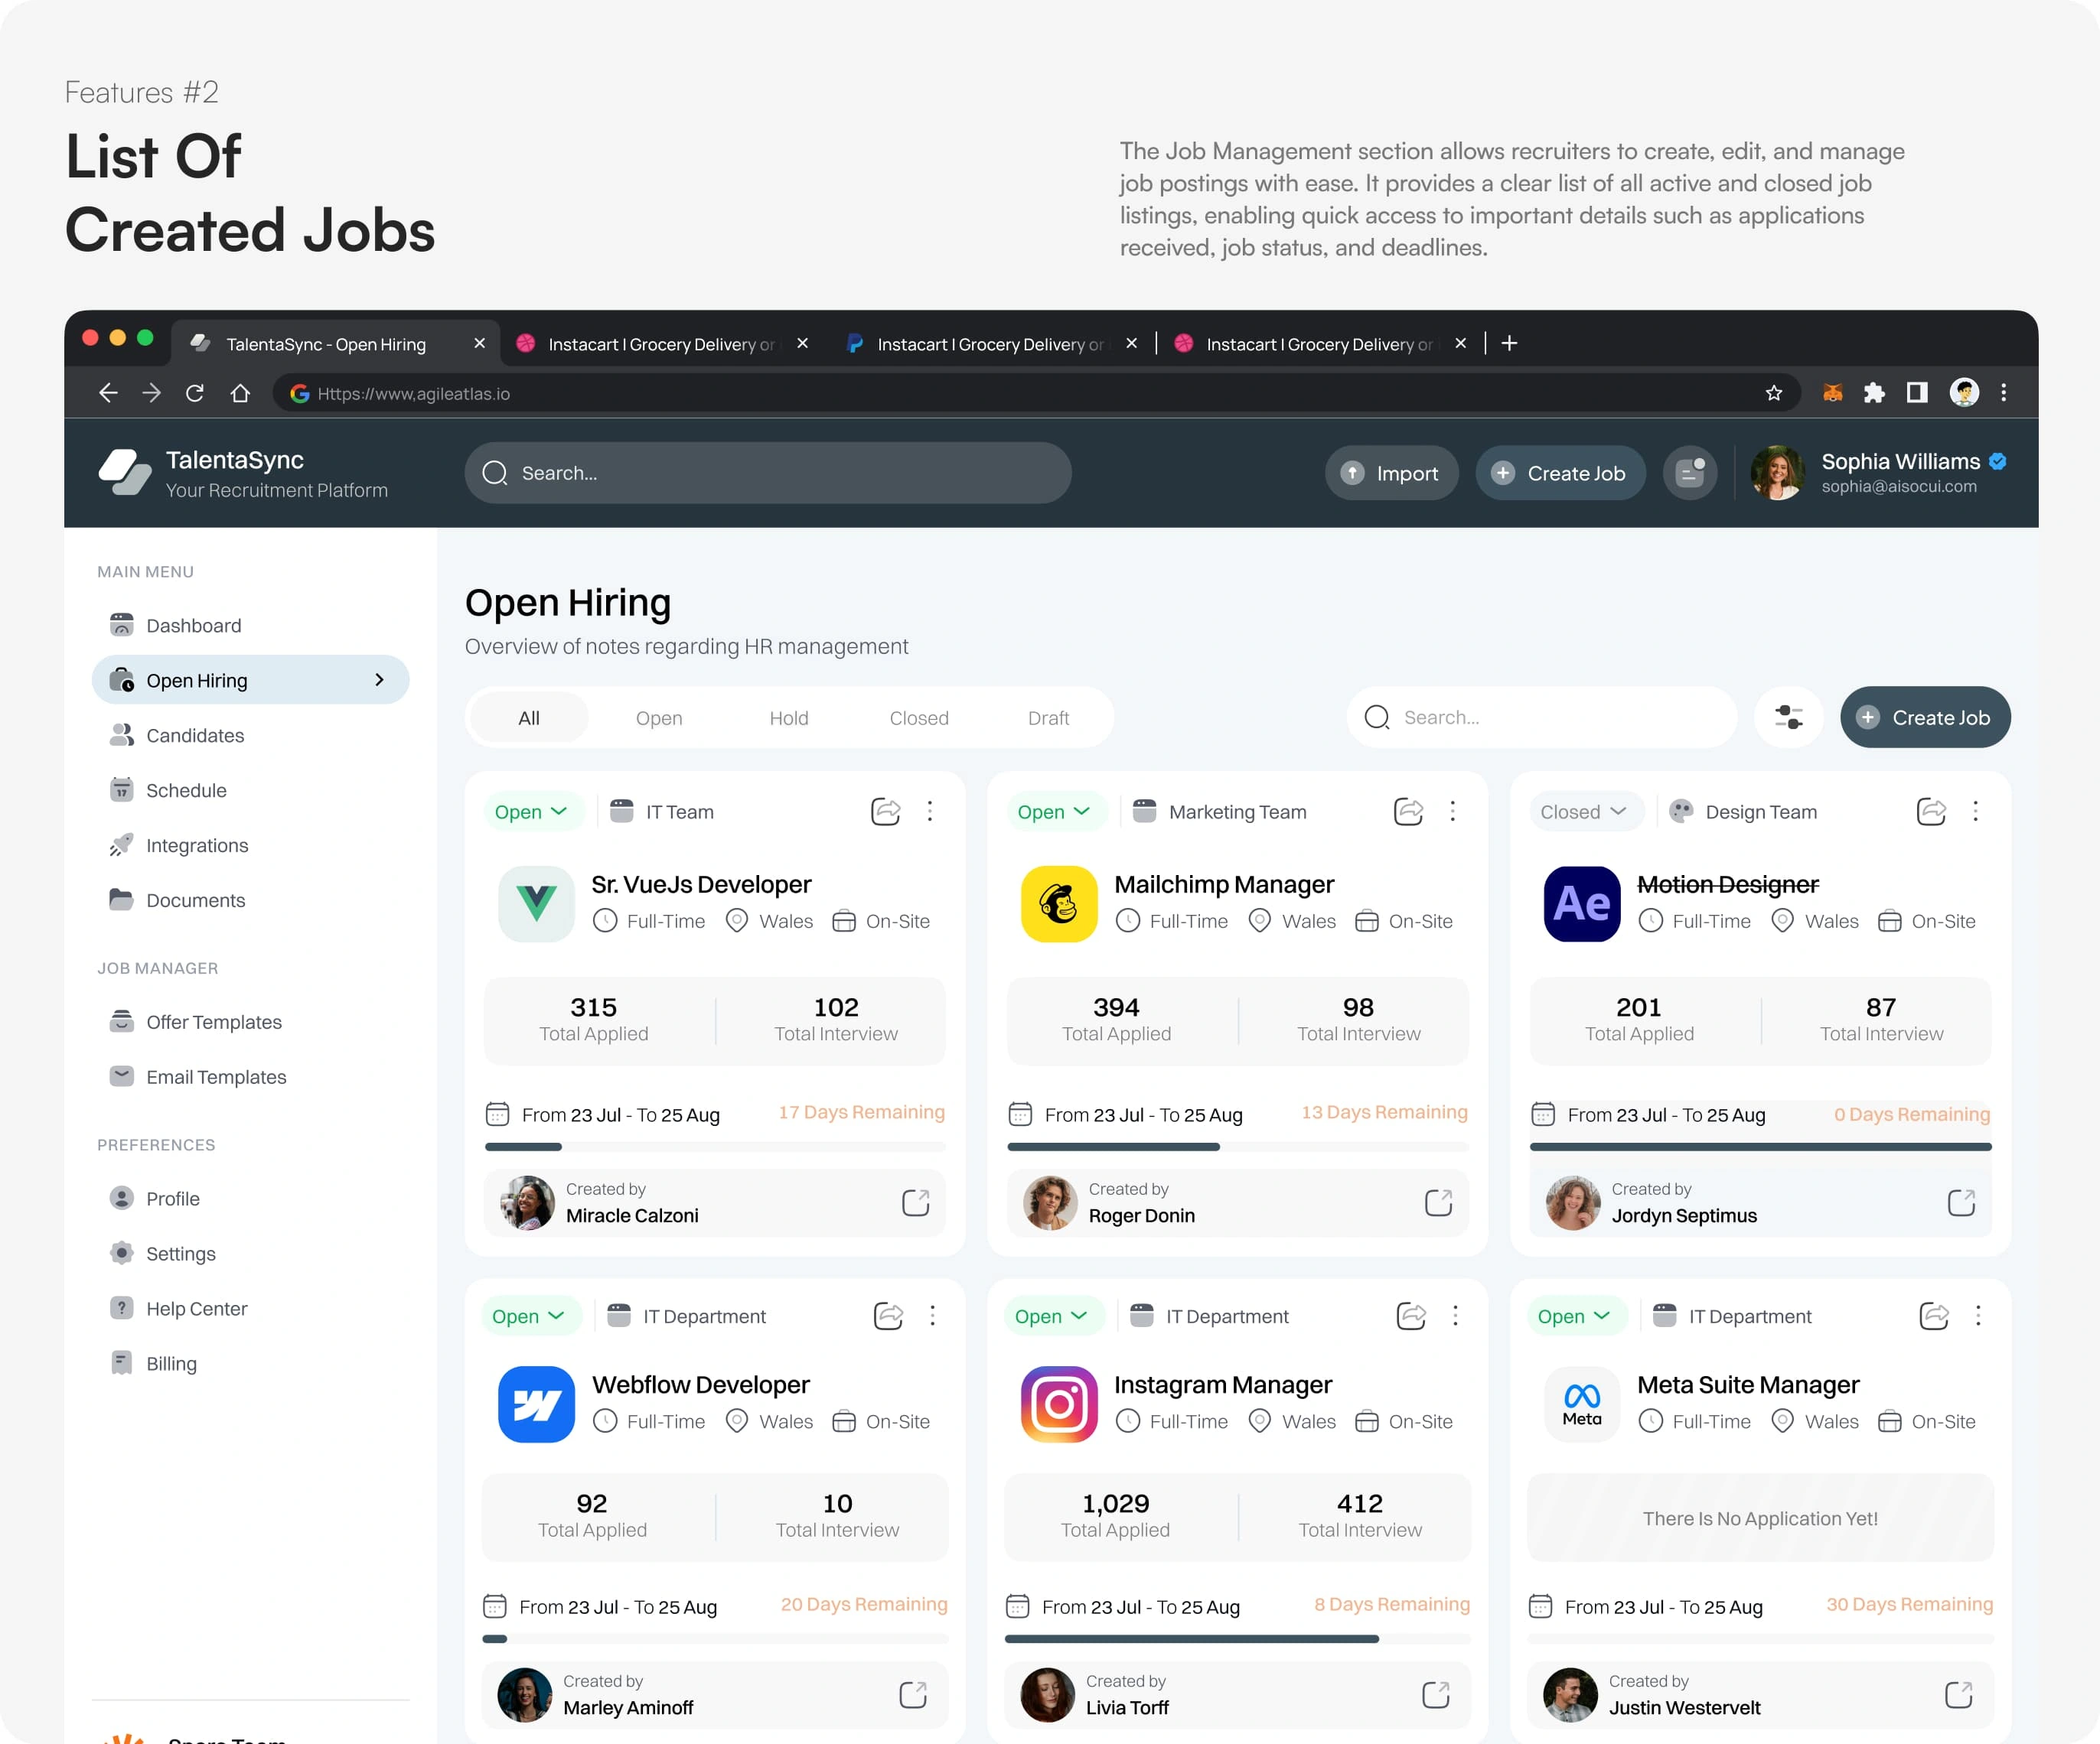The image size is (2100, 1744).
Task: Open the three-dot menu on Sr. VueJs Developer card
Action: point(930,812)
